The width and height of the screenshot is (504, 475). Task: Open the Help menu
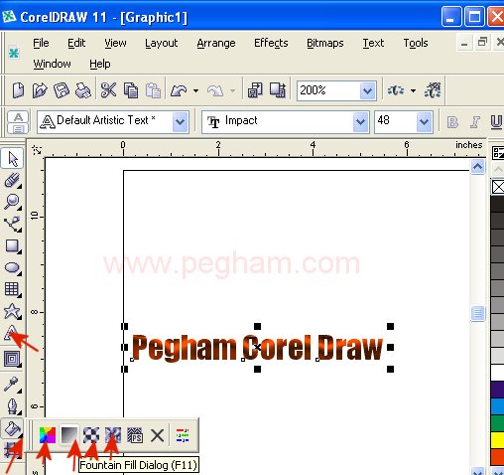point(100,64)
